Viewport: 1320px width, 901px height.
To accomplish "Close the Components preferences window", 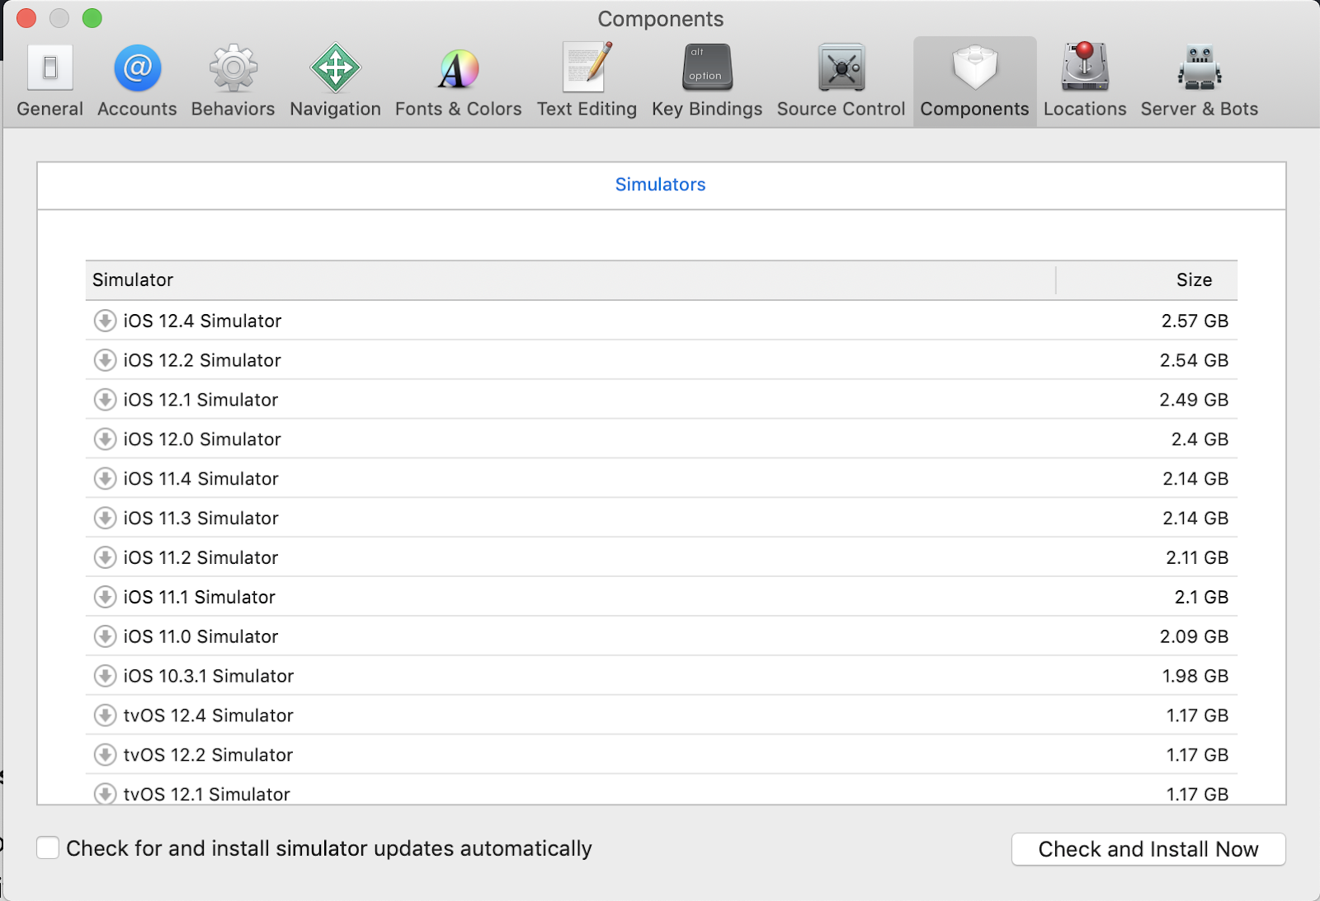I will [x=26, y=18].
